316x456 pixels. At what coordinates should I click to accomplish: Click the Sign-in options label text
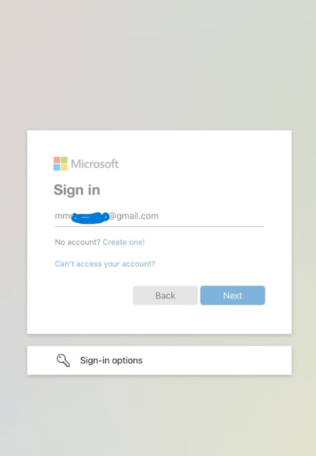tap(111, 360)
